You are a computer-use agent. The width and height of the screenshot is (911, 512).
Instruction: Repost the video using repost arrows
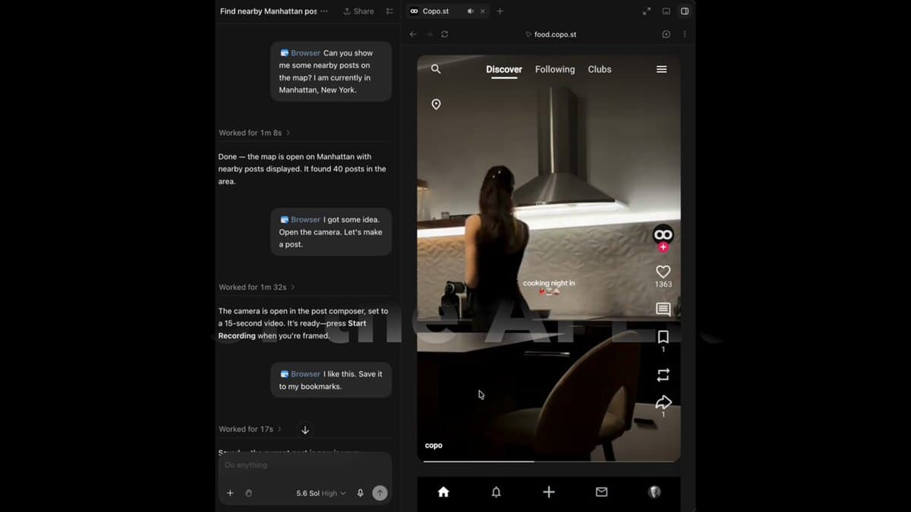(x=663, y=375)
